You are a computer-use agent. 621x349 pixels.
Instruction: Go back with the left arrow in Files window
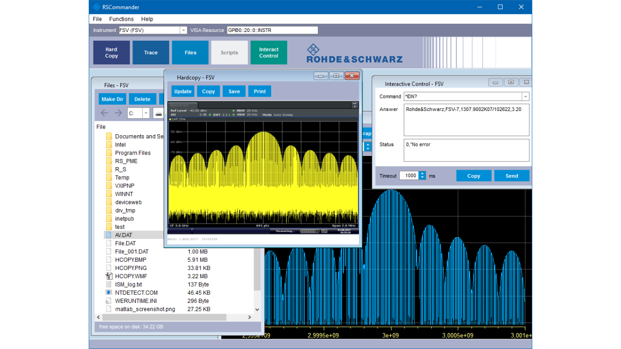[x=104, y=113]
